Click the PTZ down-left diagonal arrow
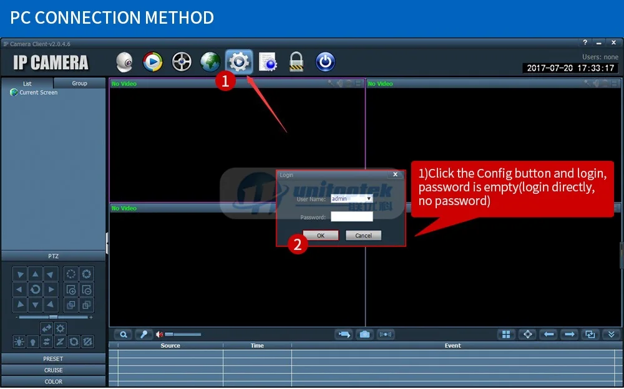The height and width of the screenshot is (389, 624). [x=19, y=305]
